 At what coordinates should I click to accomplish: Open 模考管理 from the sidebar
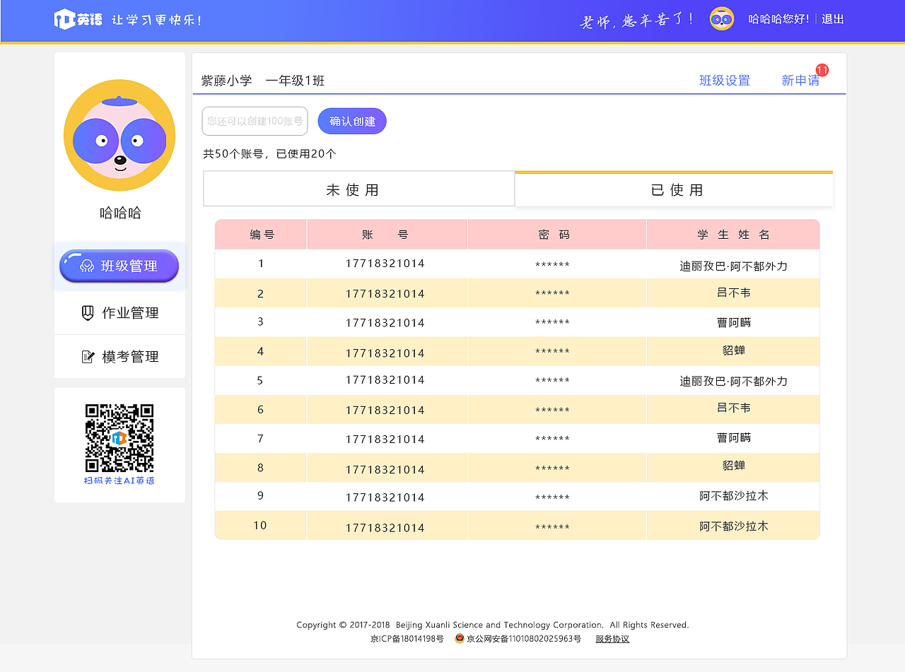119,356
